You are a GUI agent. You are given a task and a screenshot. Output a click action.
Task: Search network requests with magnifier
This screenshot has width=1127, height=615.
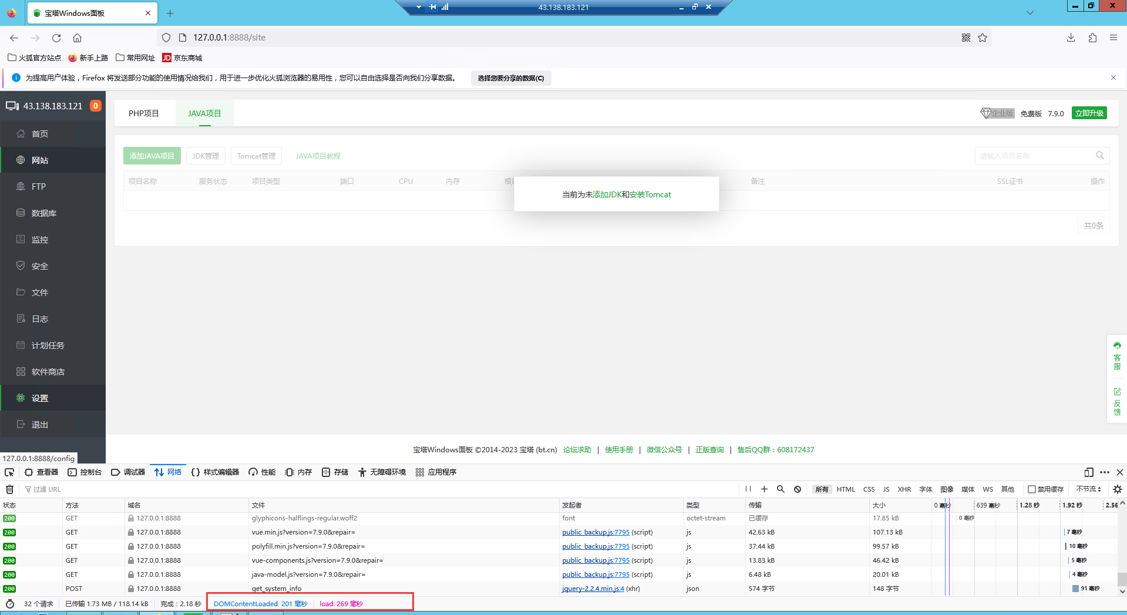pos(781,489)
